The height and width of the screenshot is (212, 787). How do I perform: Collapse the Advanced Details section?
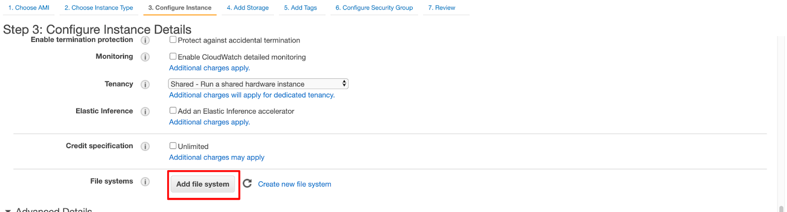click(x=8, y=210)
